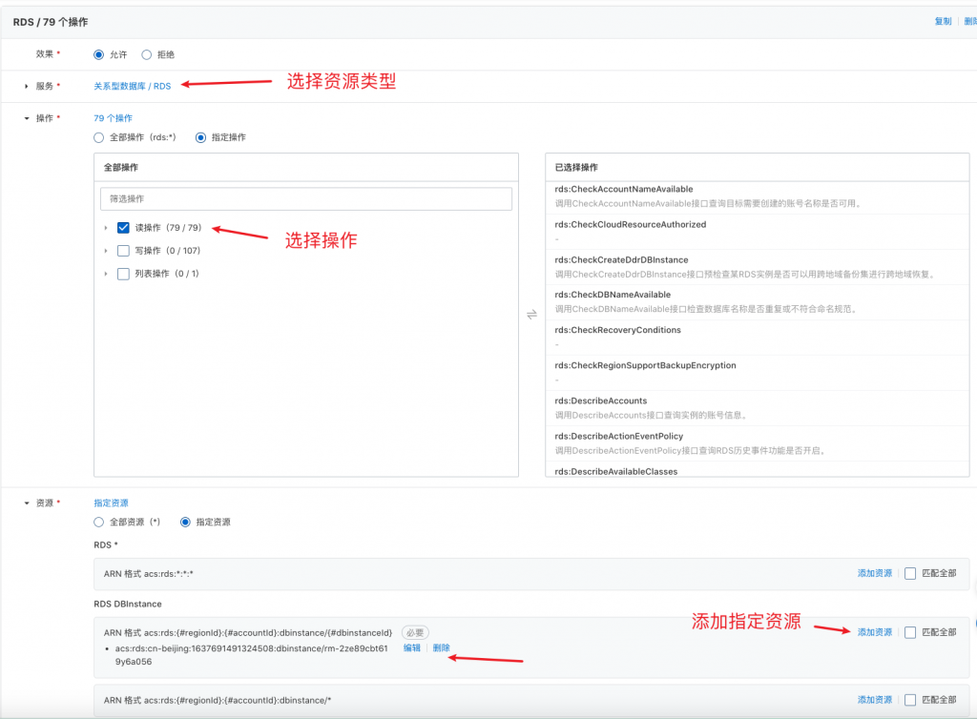Select 指定资源 radio option
This screenshot has width=977, height=719.
(x=185, y=523)
